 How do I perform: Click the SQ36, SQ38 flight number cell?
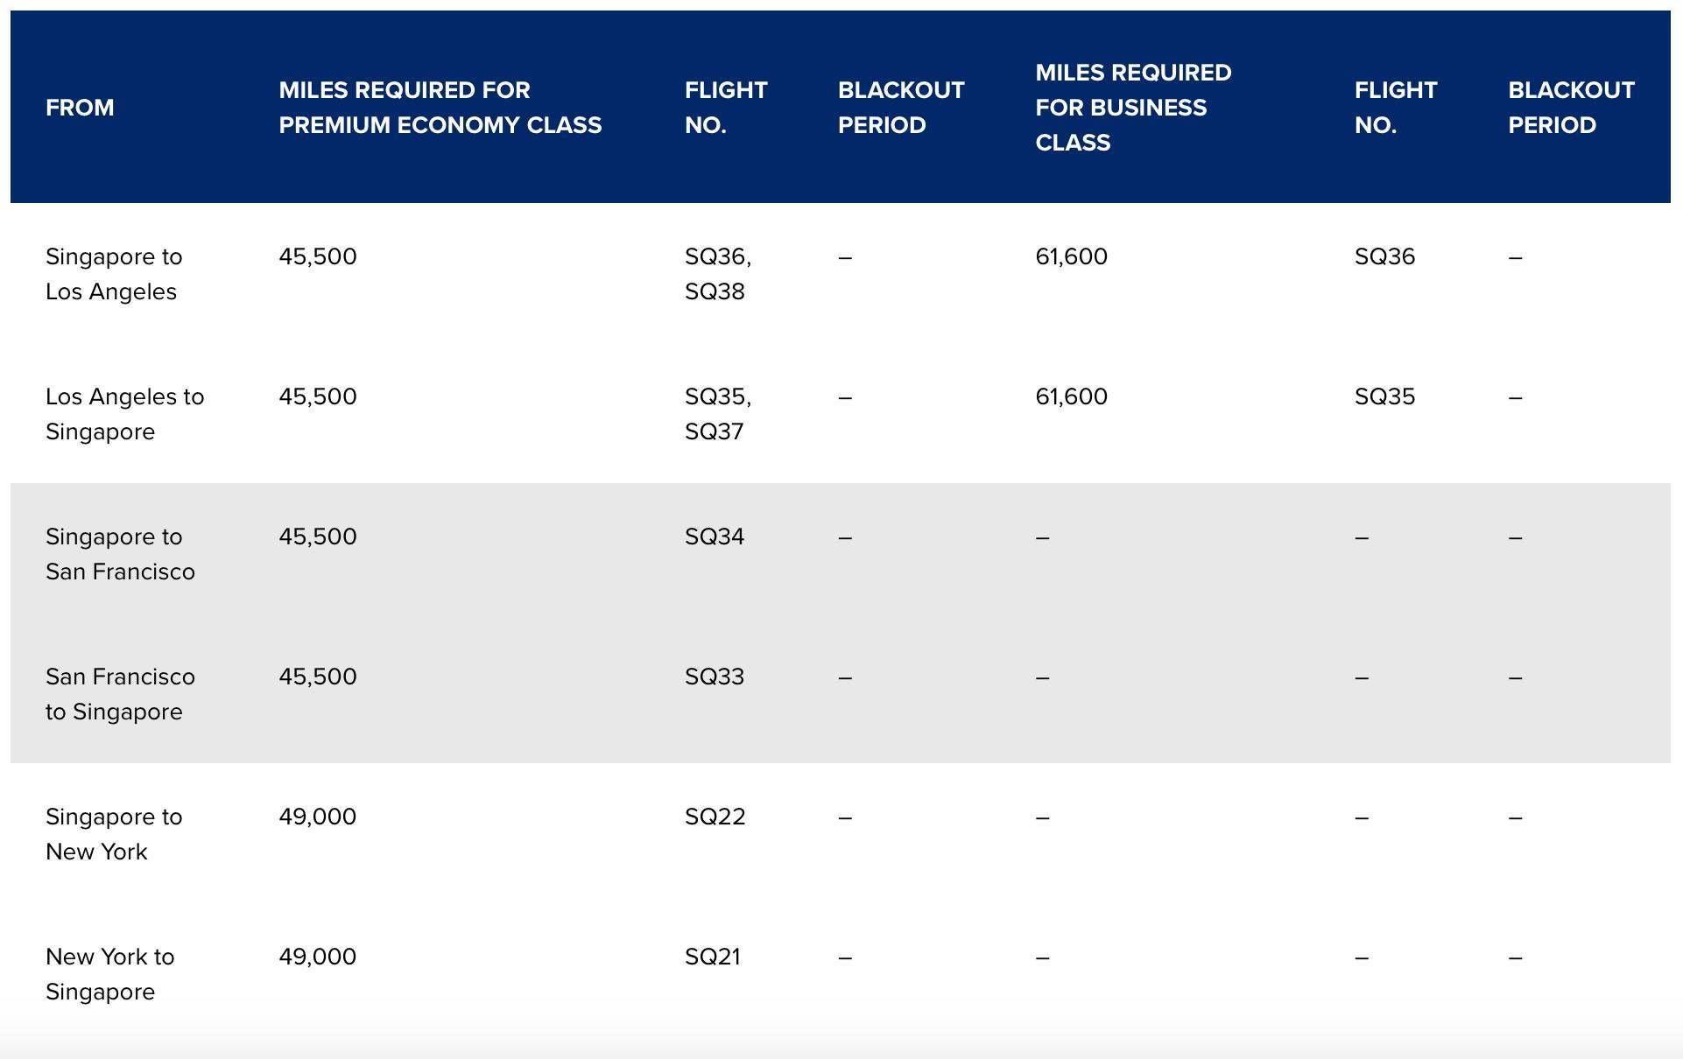pyautogui.click(x=718, y=274)
